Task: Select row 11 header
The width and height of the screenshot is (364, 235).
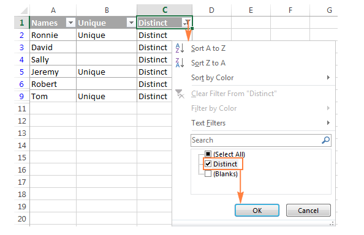Action: coord(21,108)
